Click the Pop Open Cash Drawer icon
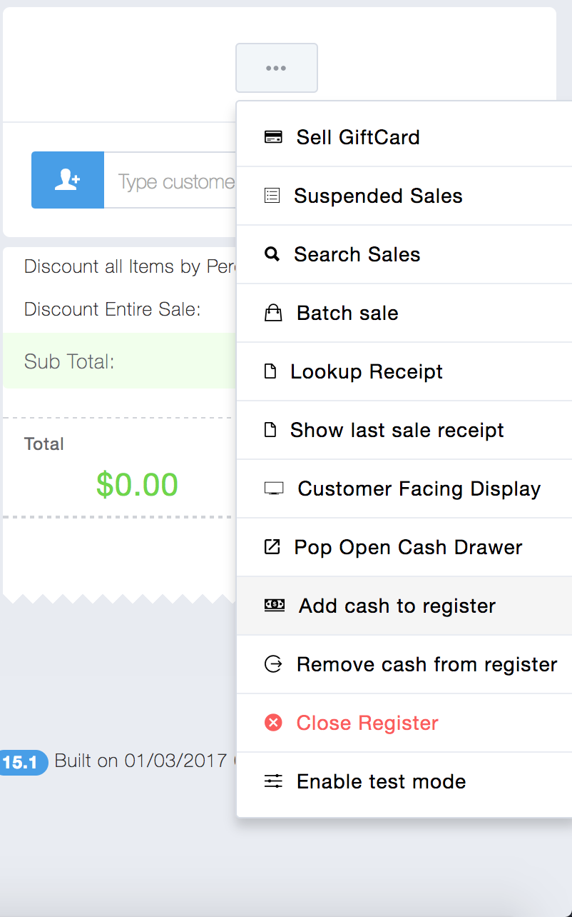Image resolution: width=572 pixels, height=917 pixels. [x=272, y=547]
